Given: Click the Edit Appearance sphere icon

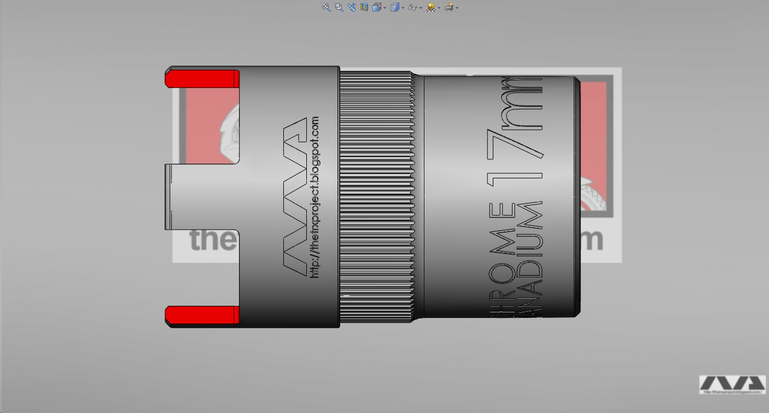Looking at the screenshot, I should pyautogui.click(x=430, y=7).
